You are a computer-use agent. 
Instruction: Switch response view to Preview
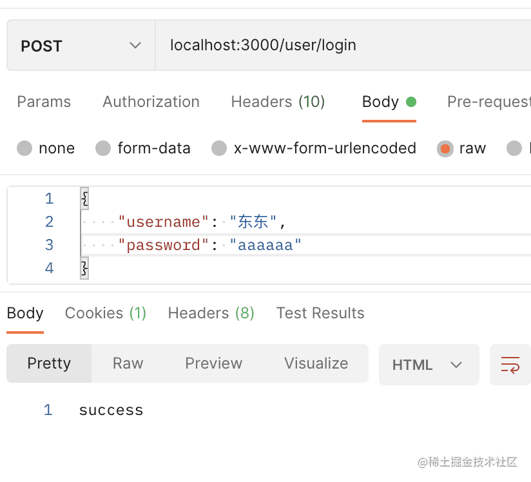tap(213, 363)
